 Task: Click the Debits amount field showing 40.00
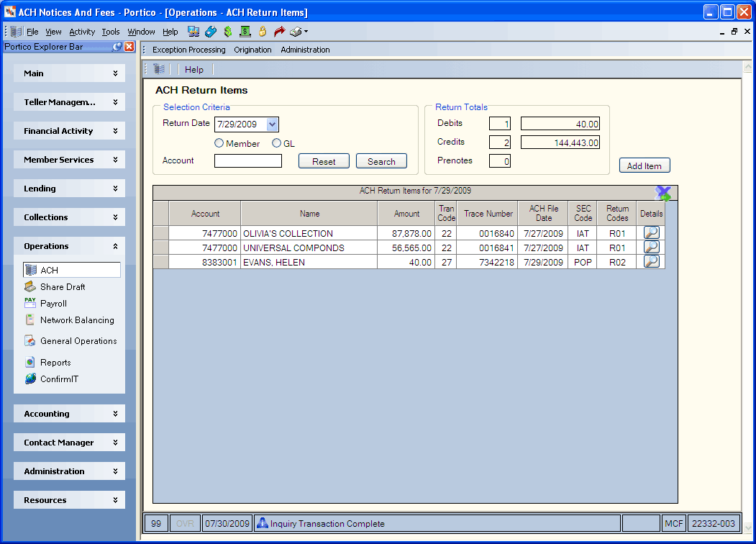click(x=560, y=124)
